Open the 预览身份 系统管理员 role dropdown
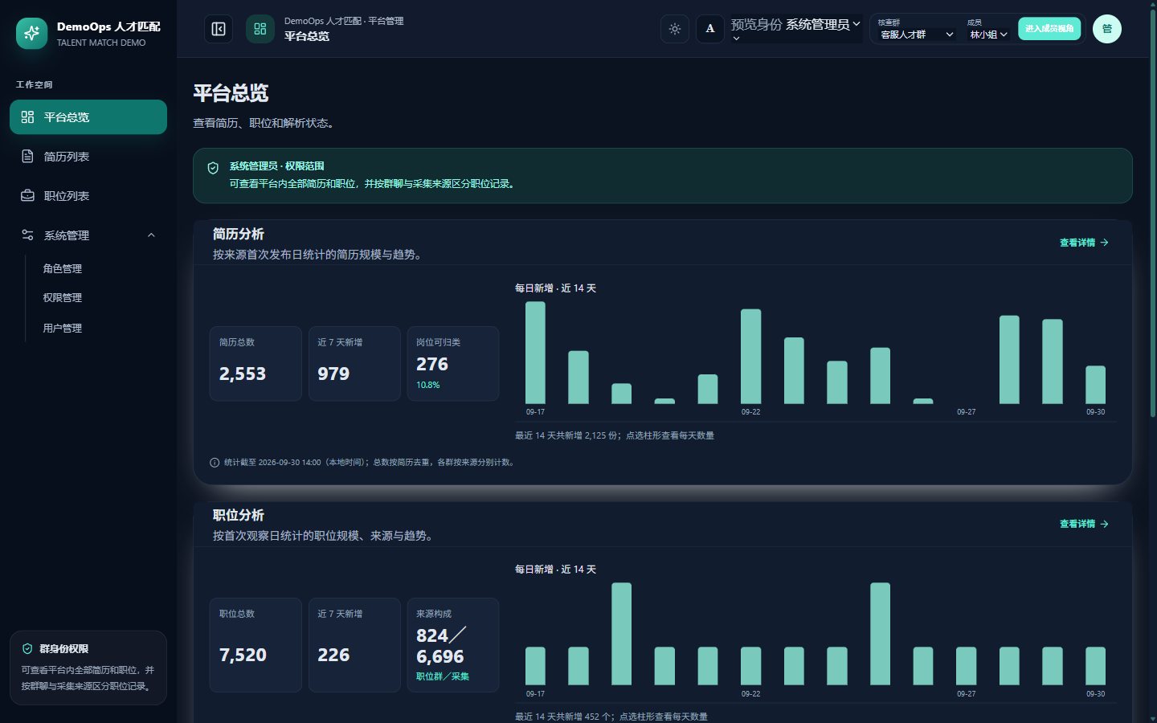This screenshot has height=723, width=1157. click(x=795, y=28)
